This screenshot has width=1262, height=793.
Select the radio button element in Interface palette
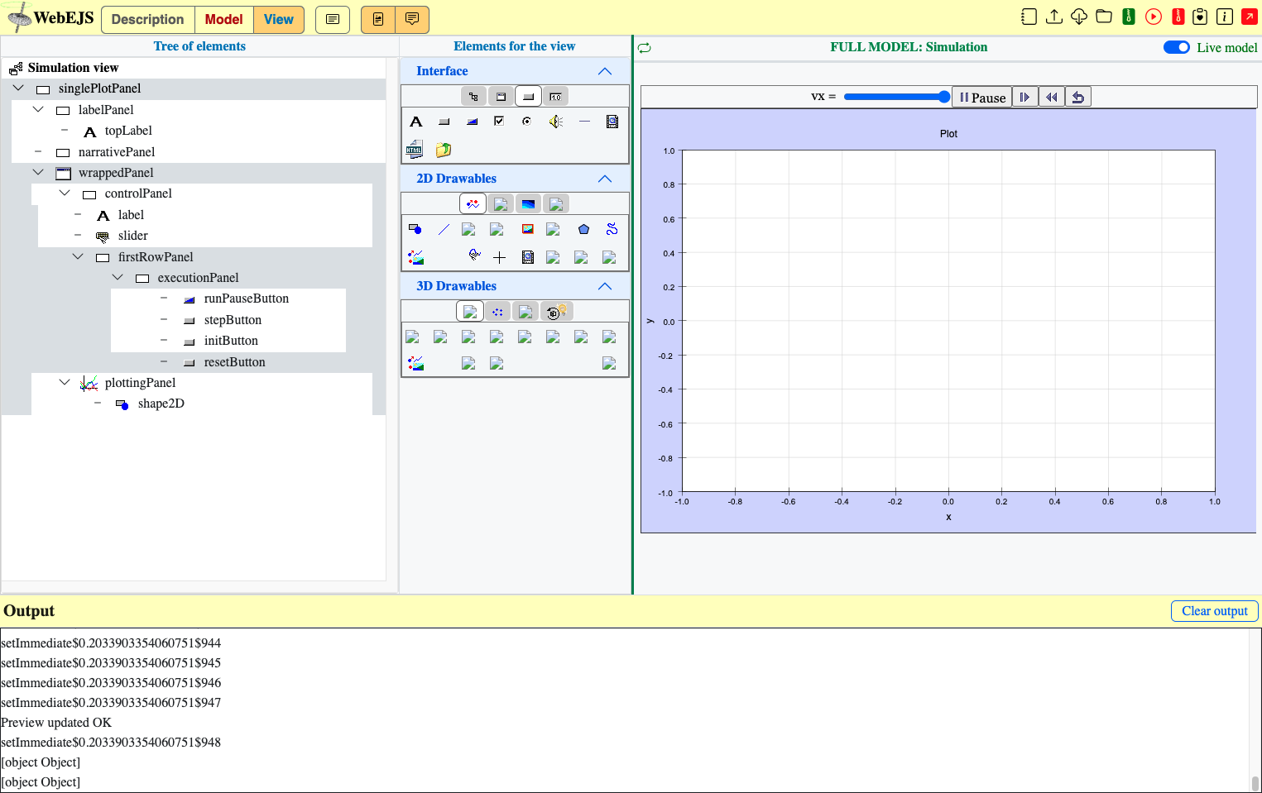pos(527,122)
